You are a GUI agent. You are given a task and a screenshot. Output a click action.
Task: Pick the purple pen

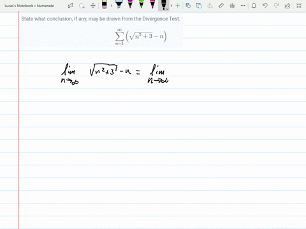point(130,4)
